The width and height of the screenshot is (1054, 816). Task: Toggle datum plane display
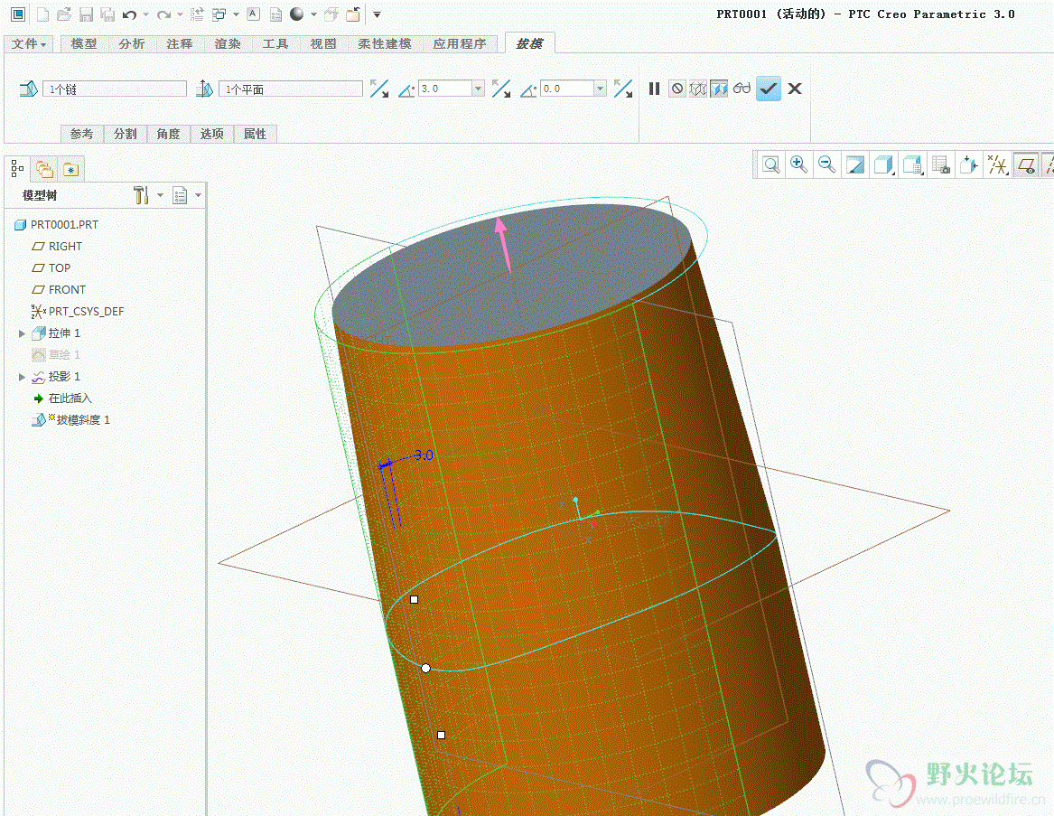(1026, 164)
